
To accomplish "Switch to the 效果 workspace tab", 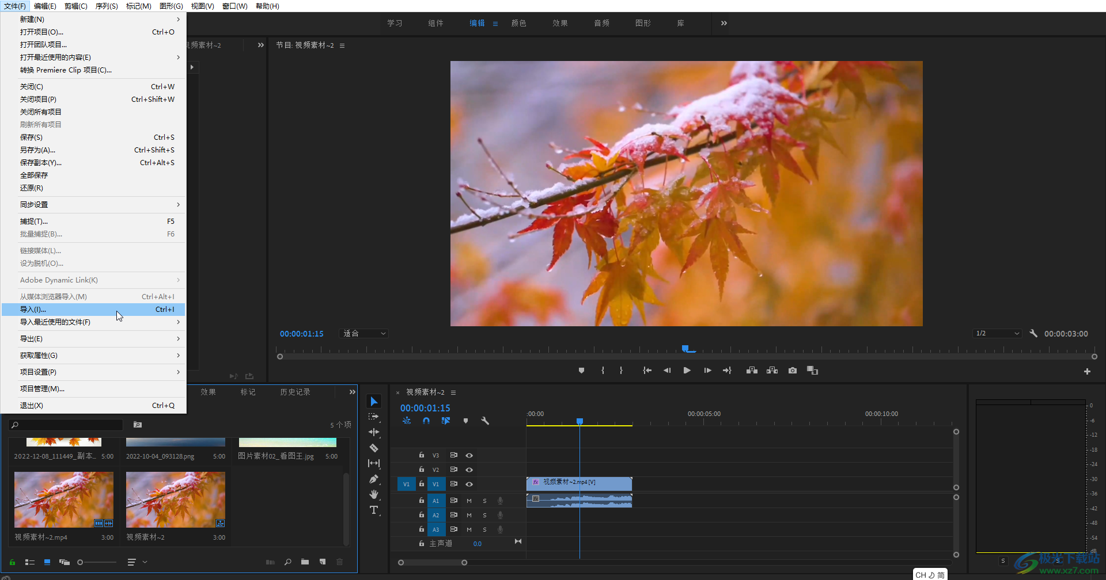I will (x=560, y=23).
